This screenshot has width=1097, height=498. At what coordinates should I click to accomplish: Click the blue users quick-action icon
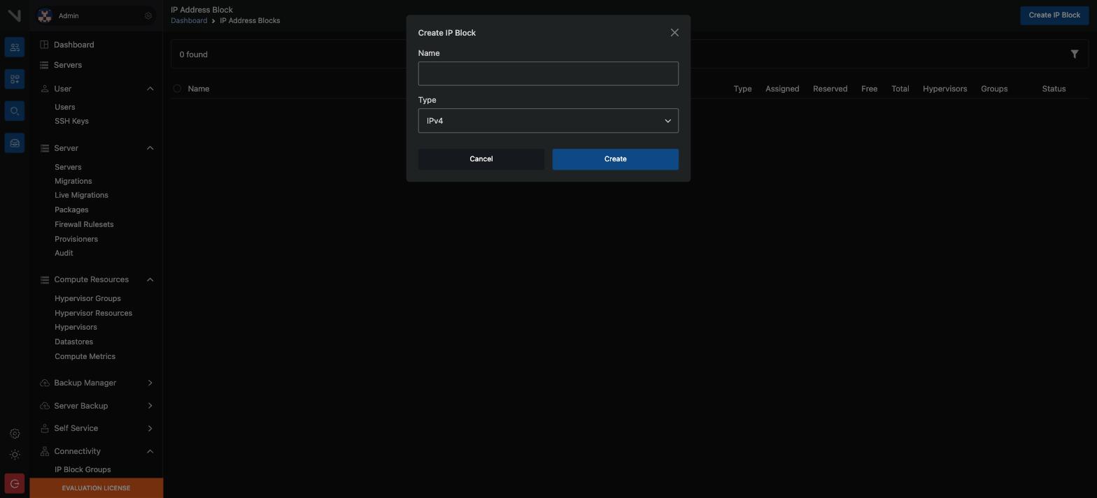[15, 47]
